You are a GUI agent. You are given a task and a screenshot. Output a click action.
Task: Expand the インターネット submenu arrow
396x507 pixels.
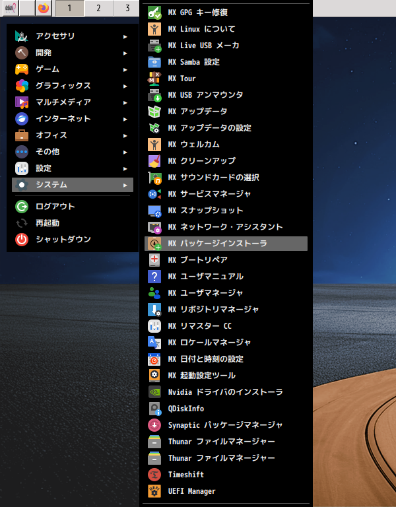[125, 119]
